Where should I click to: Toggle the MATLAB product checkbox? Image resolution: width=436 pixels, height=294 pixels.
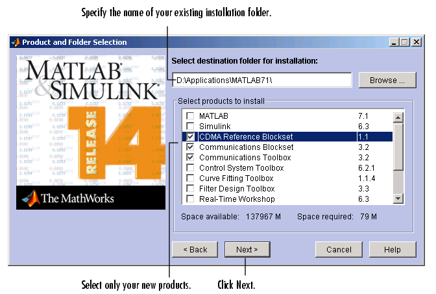coord(190,116)
